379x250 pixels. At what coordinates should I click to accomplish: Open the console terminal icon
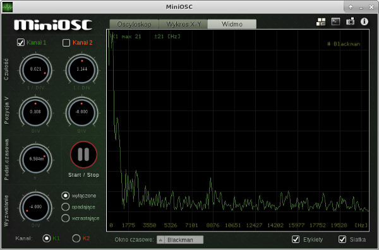click(335, 21)
